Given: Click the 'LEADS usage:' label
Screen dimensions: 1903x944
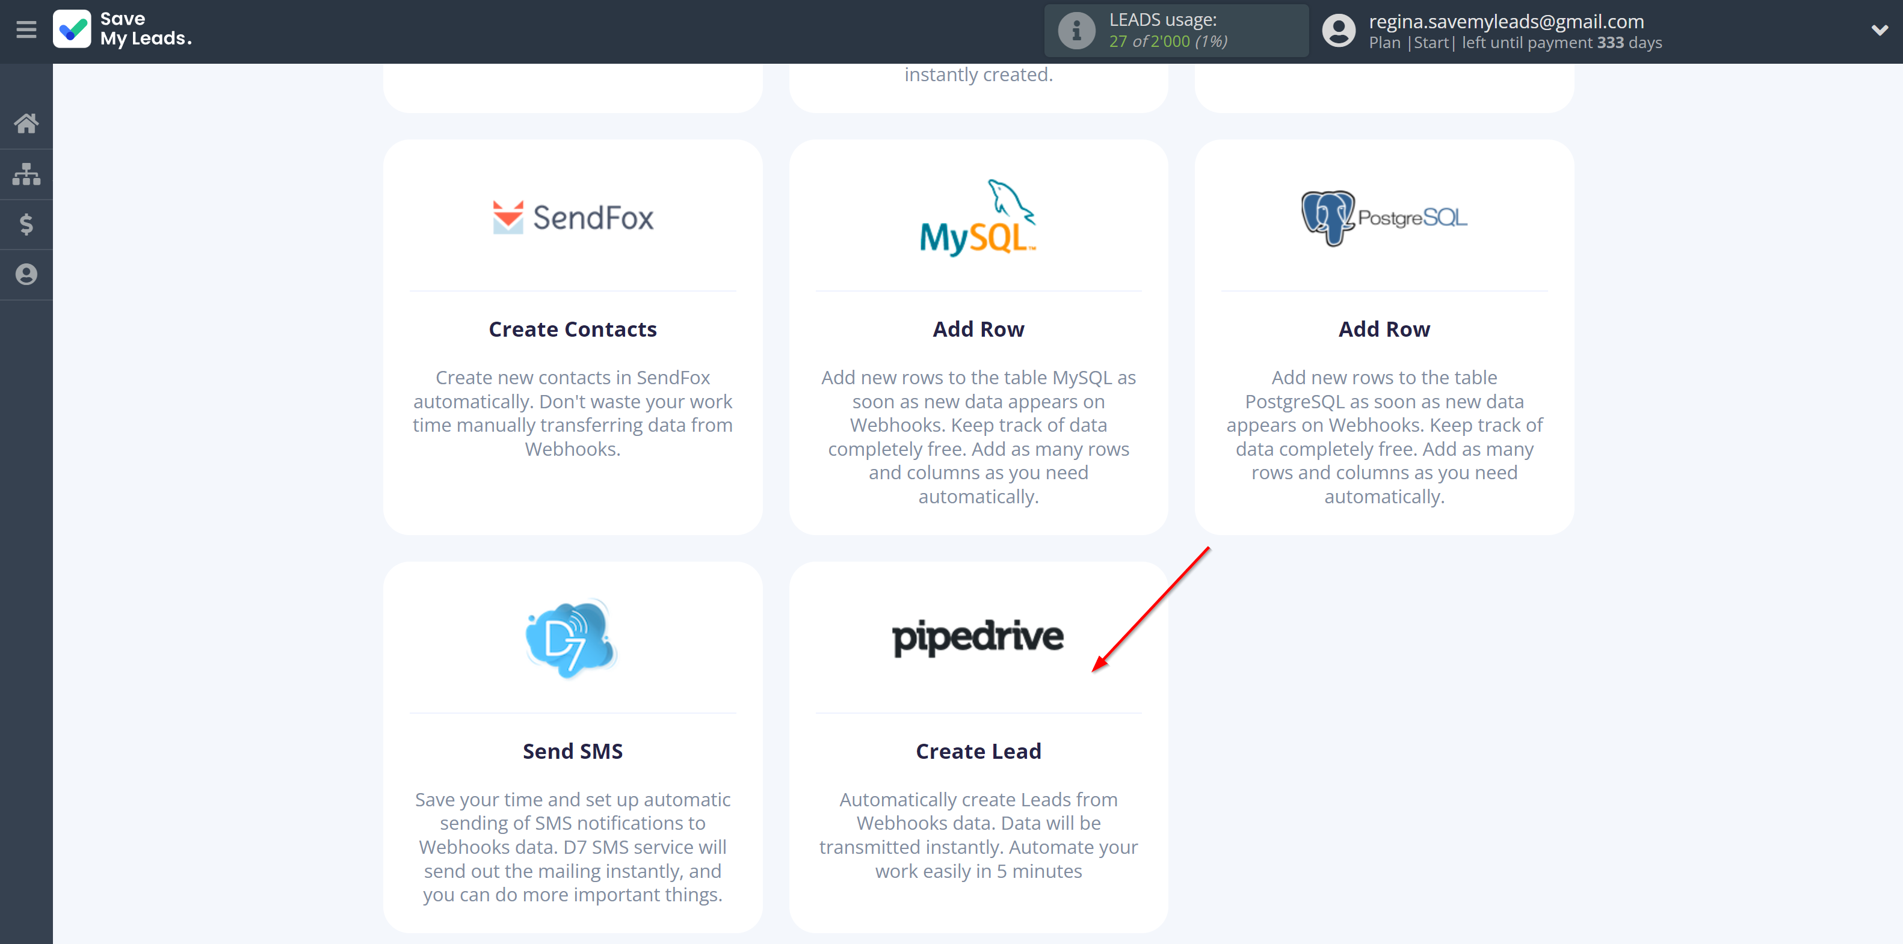Looking at the screenshot, I should [1162, 20].
